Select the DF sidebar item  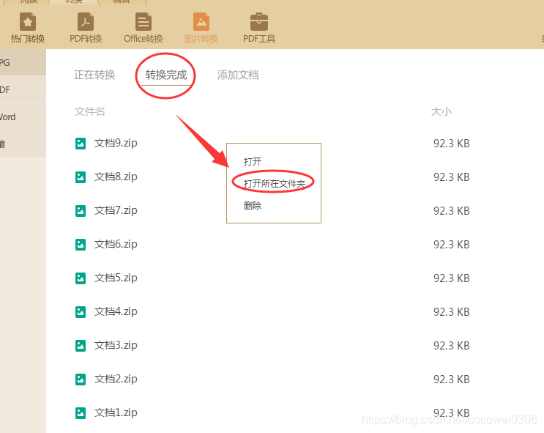(23, 89)
